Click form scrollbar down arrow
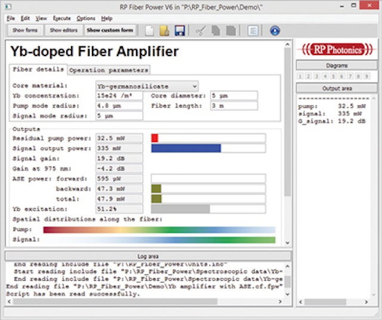This screenshot has width=382, height=320. [x=288, y=243]
